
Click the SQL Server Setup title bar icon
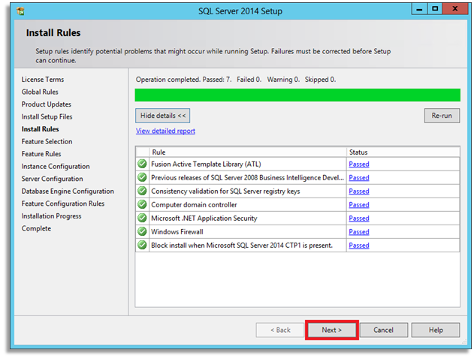click(23, 11)
